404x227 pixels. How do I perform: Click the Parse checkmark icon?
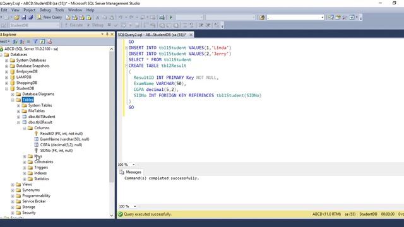pos(116,25)
